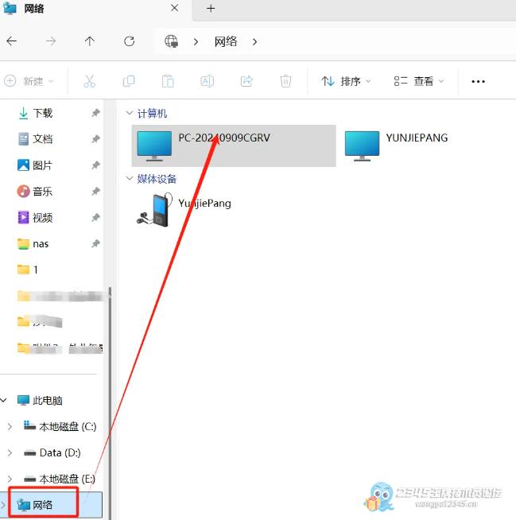
Task: Open a new tab with plus button
Action: (x=211, y=9)
